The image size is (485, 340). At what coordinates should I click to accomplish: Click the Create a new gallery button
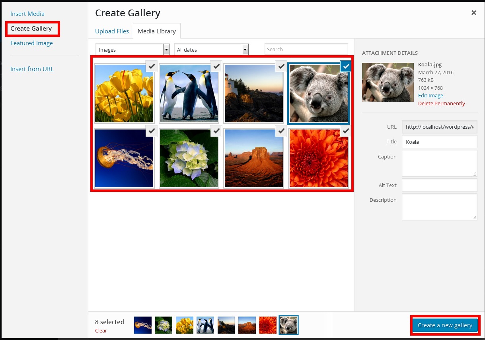[444, 325]
